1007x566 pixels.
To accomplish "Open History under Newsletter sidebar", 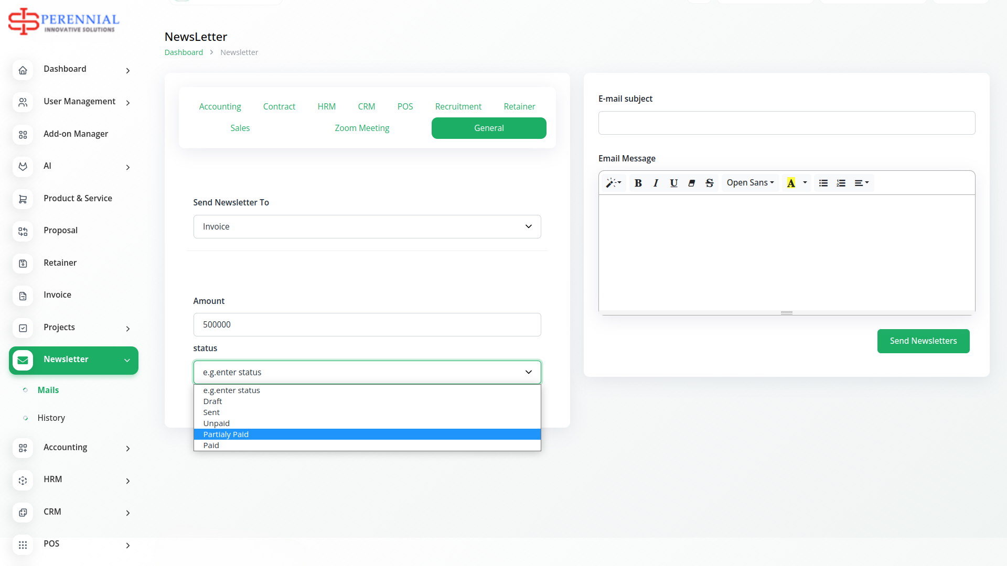I will [x=51, y=418].
